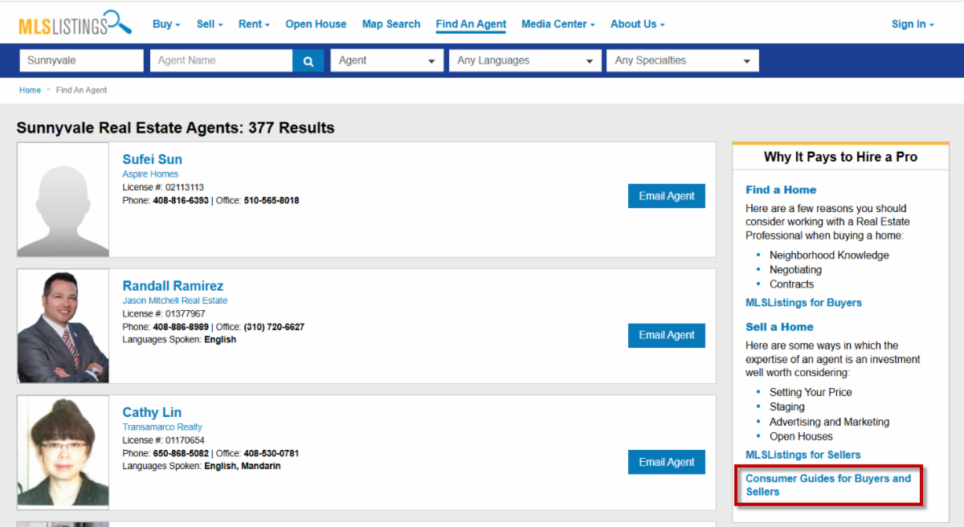Go to Open House page
The image size is (964, 527).
coord(316,24)
